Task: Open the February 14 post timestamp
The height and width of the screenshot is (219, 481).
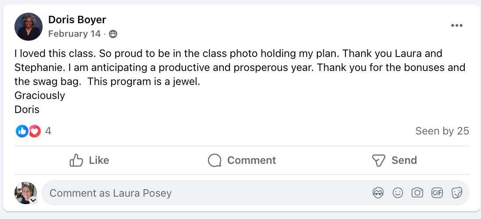Action: point(74,34)
